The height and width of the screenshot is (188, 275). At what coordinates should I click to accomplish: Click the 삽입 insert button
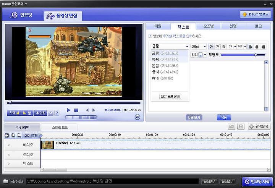click(x=40, y=113)
